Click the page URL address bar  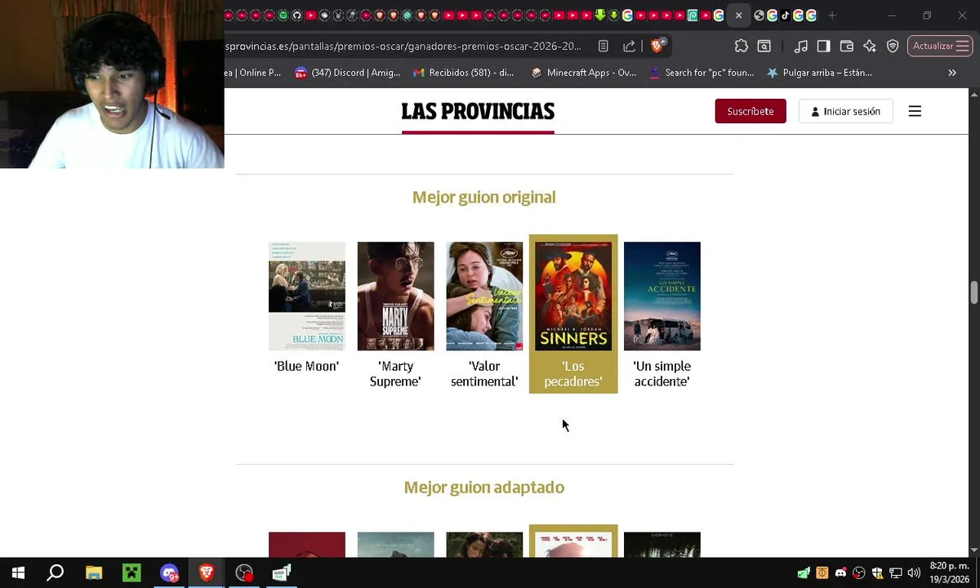[403, 46]
